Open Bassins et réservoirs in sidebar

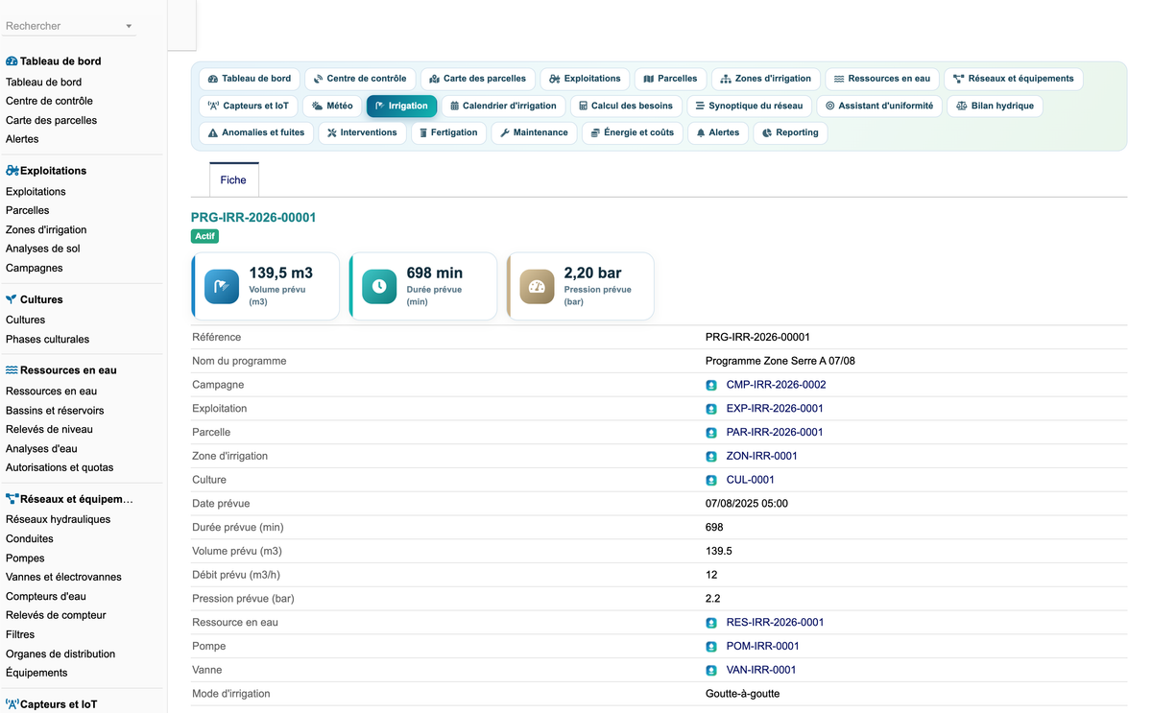(x=55, y=411)
